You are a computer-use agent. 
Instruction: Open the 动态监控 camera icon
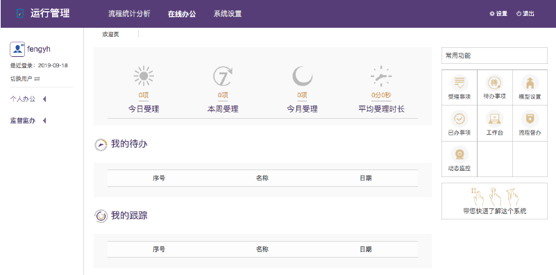(460, 155)
